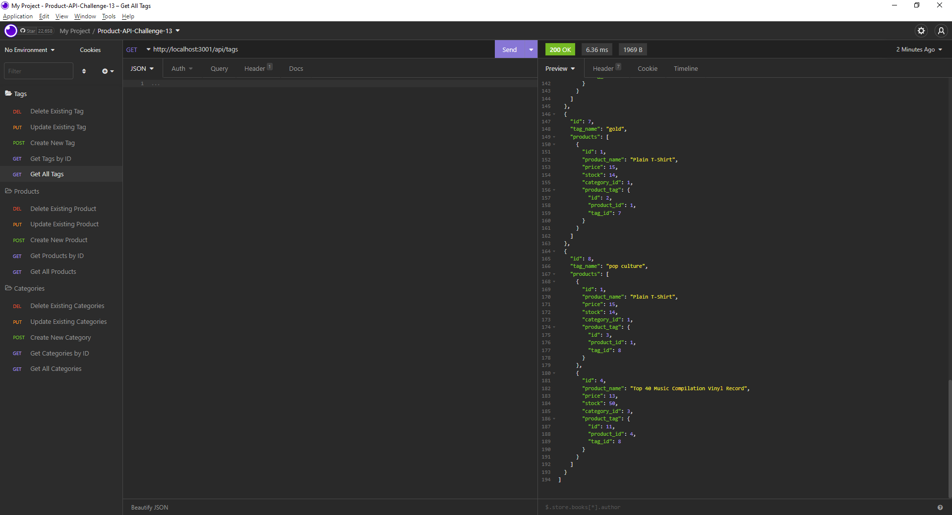Switch to the Timeline tab

(686, 68)
